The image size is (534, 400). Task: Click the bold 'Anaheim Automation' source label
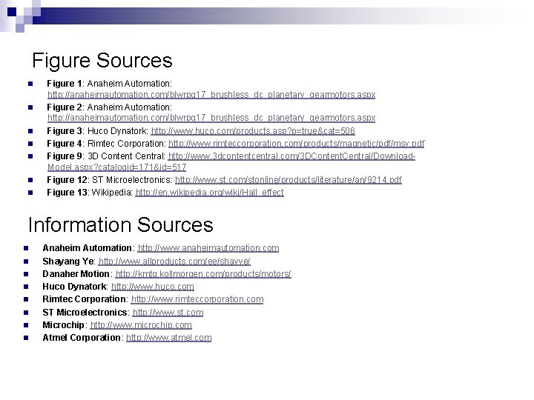(87, 248)
